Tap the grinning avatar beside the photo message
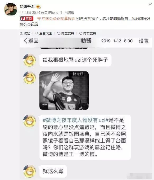 (30, 78)
